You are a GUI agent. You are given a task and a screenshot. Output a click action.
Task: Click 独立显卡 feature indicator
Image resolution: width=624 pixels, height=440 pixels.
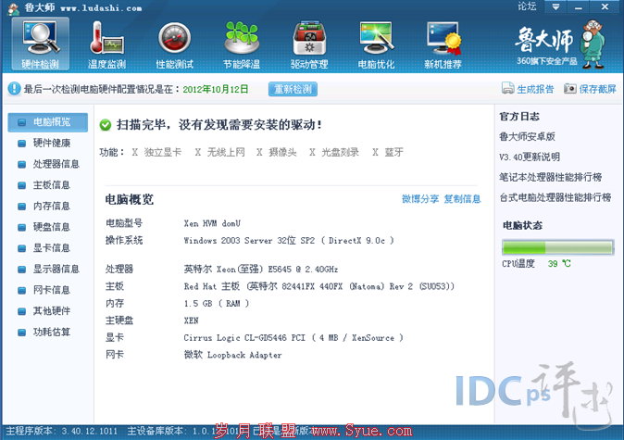pyautogui.click(x=156, y=152)
